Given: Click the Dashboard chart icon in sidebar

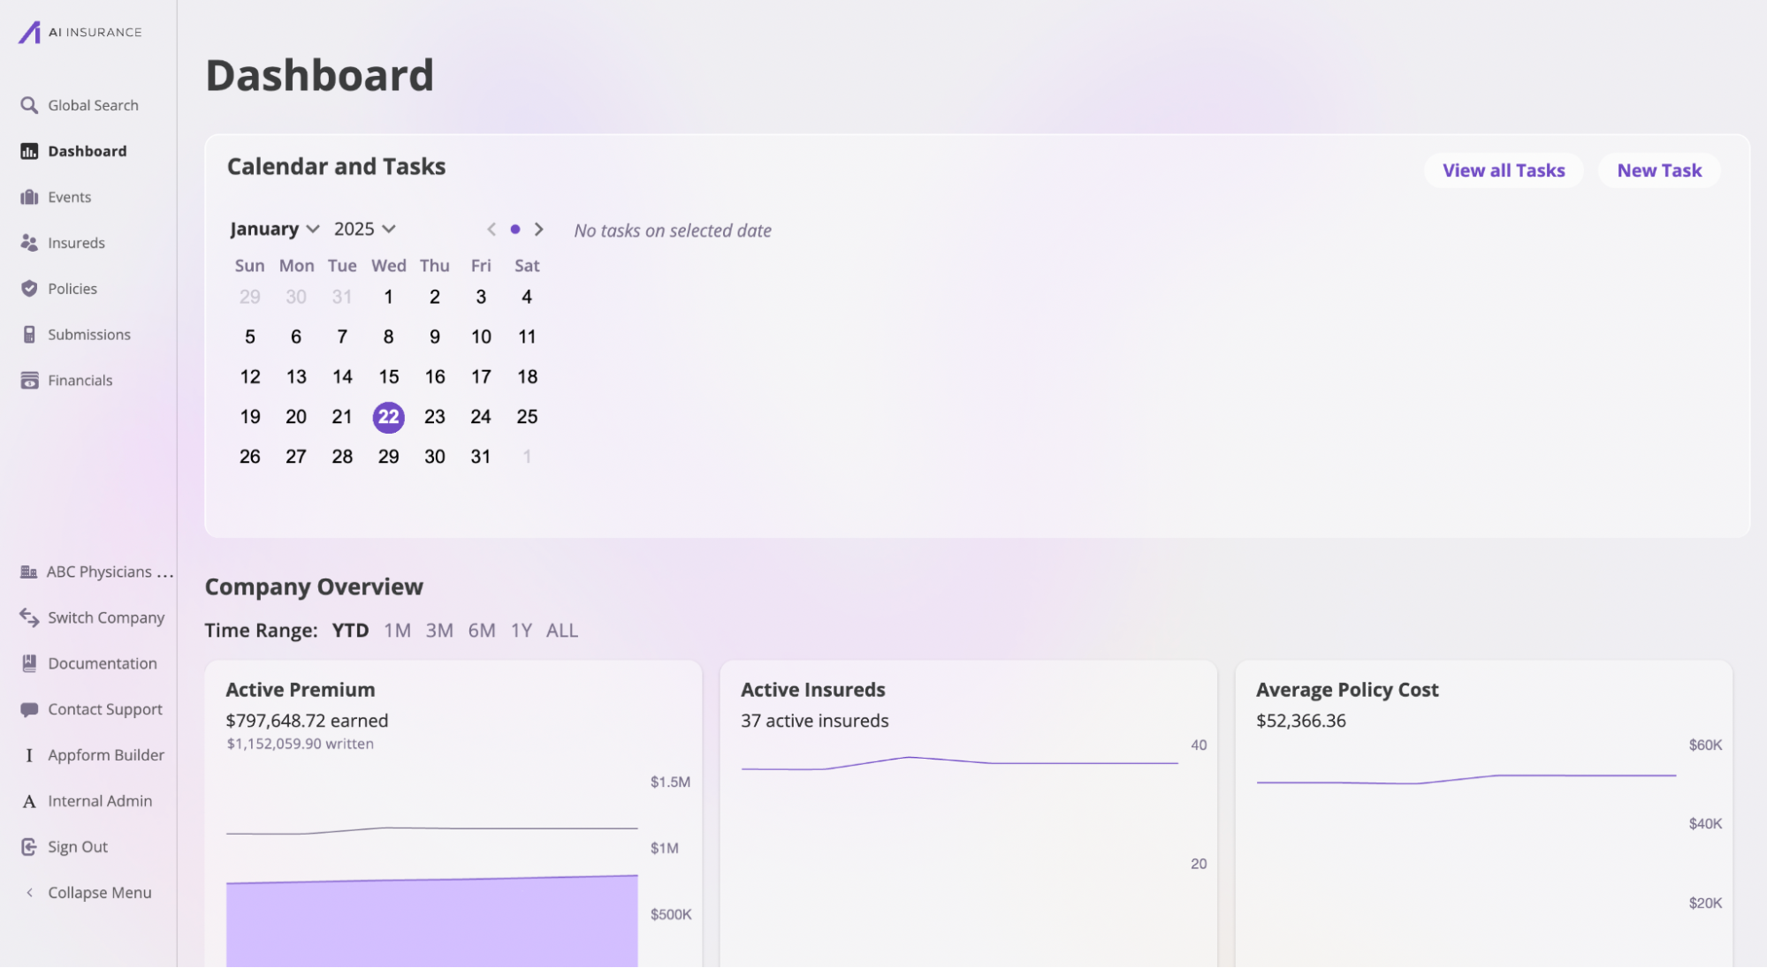Looking at the screenshot, I should [x=29, y=151].
